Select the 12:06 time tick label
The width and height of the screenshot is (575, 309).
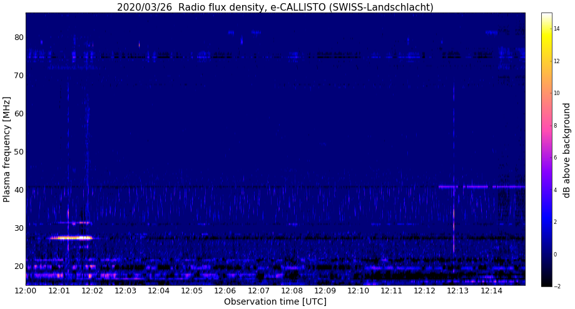point(225,291)
